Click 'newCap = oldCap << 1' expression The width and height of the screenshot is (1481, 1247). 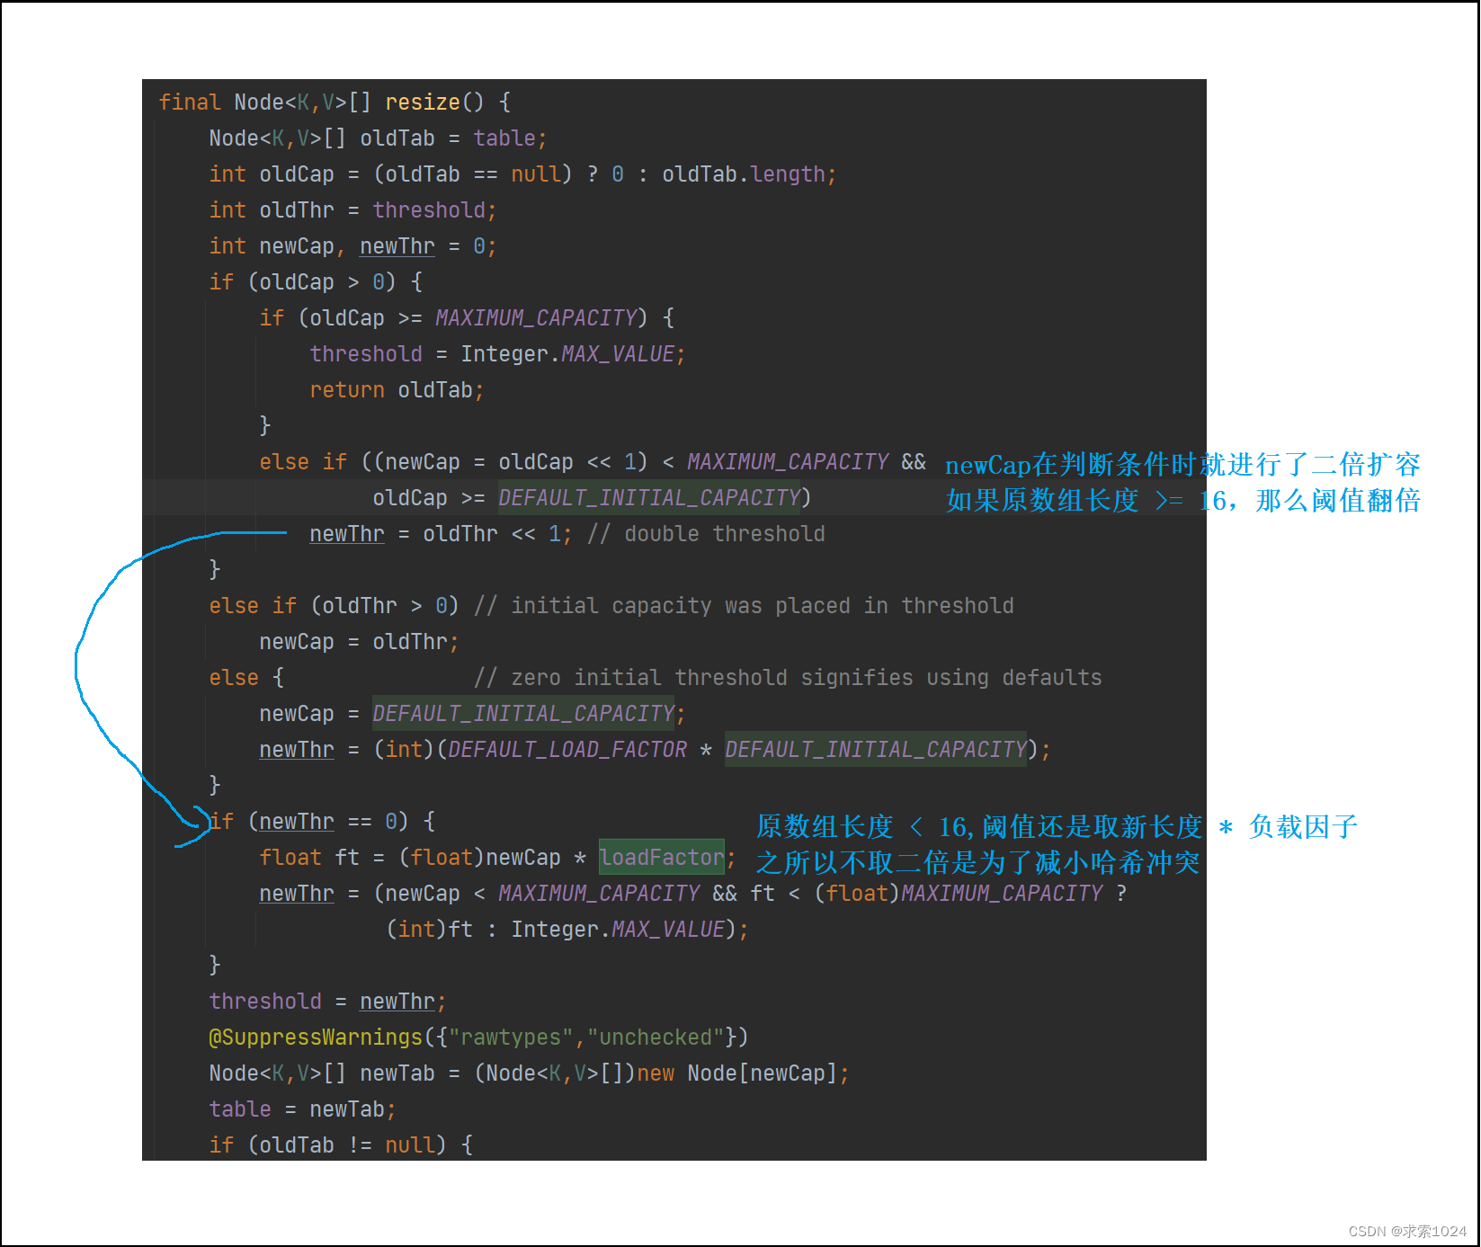pyautogui.click(x=511, y=462)
